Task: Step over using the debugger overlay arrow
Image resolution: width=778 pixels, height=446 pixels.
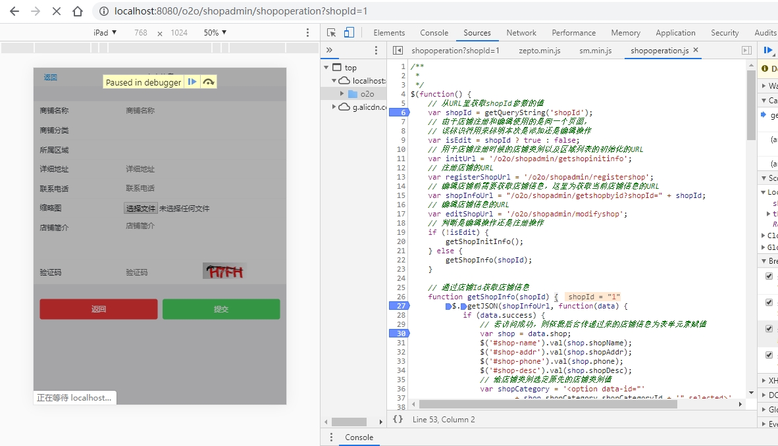Action: (x=208, y=82)
